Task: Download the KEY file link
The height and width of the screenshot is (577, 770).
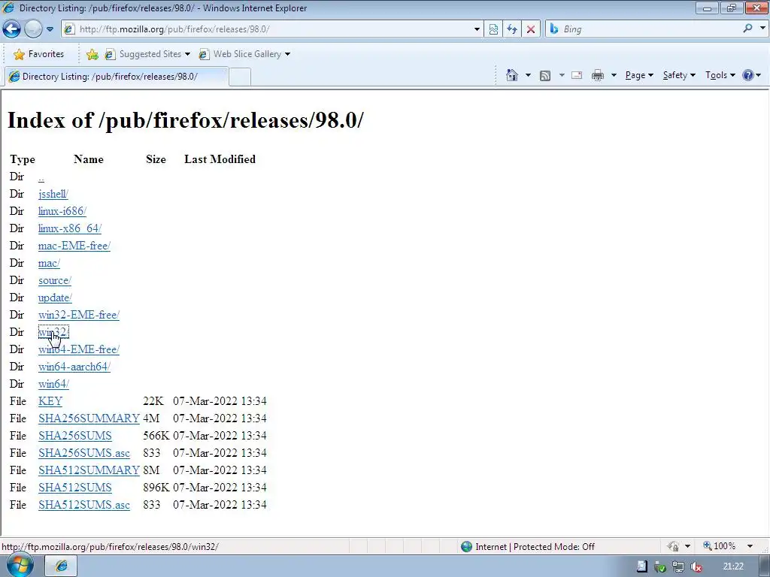Action: coord(50,401)
